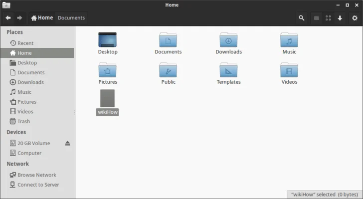Open Computer in Devices section
363x199 pixels.
[x=37, y=153]
